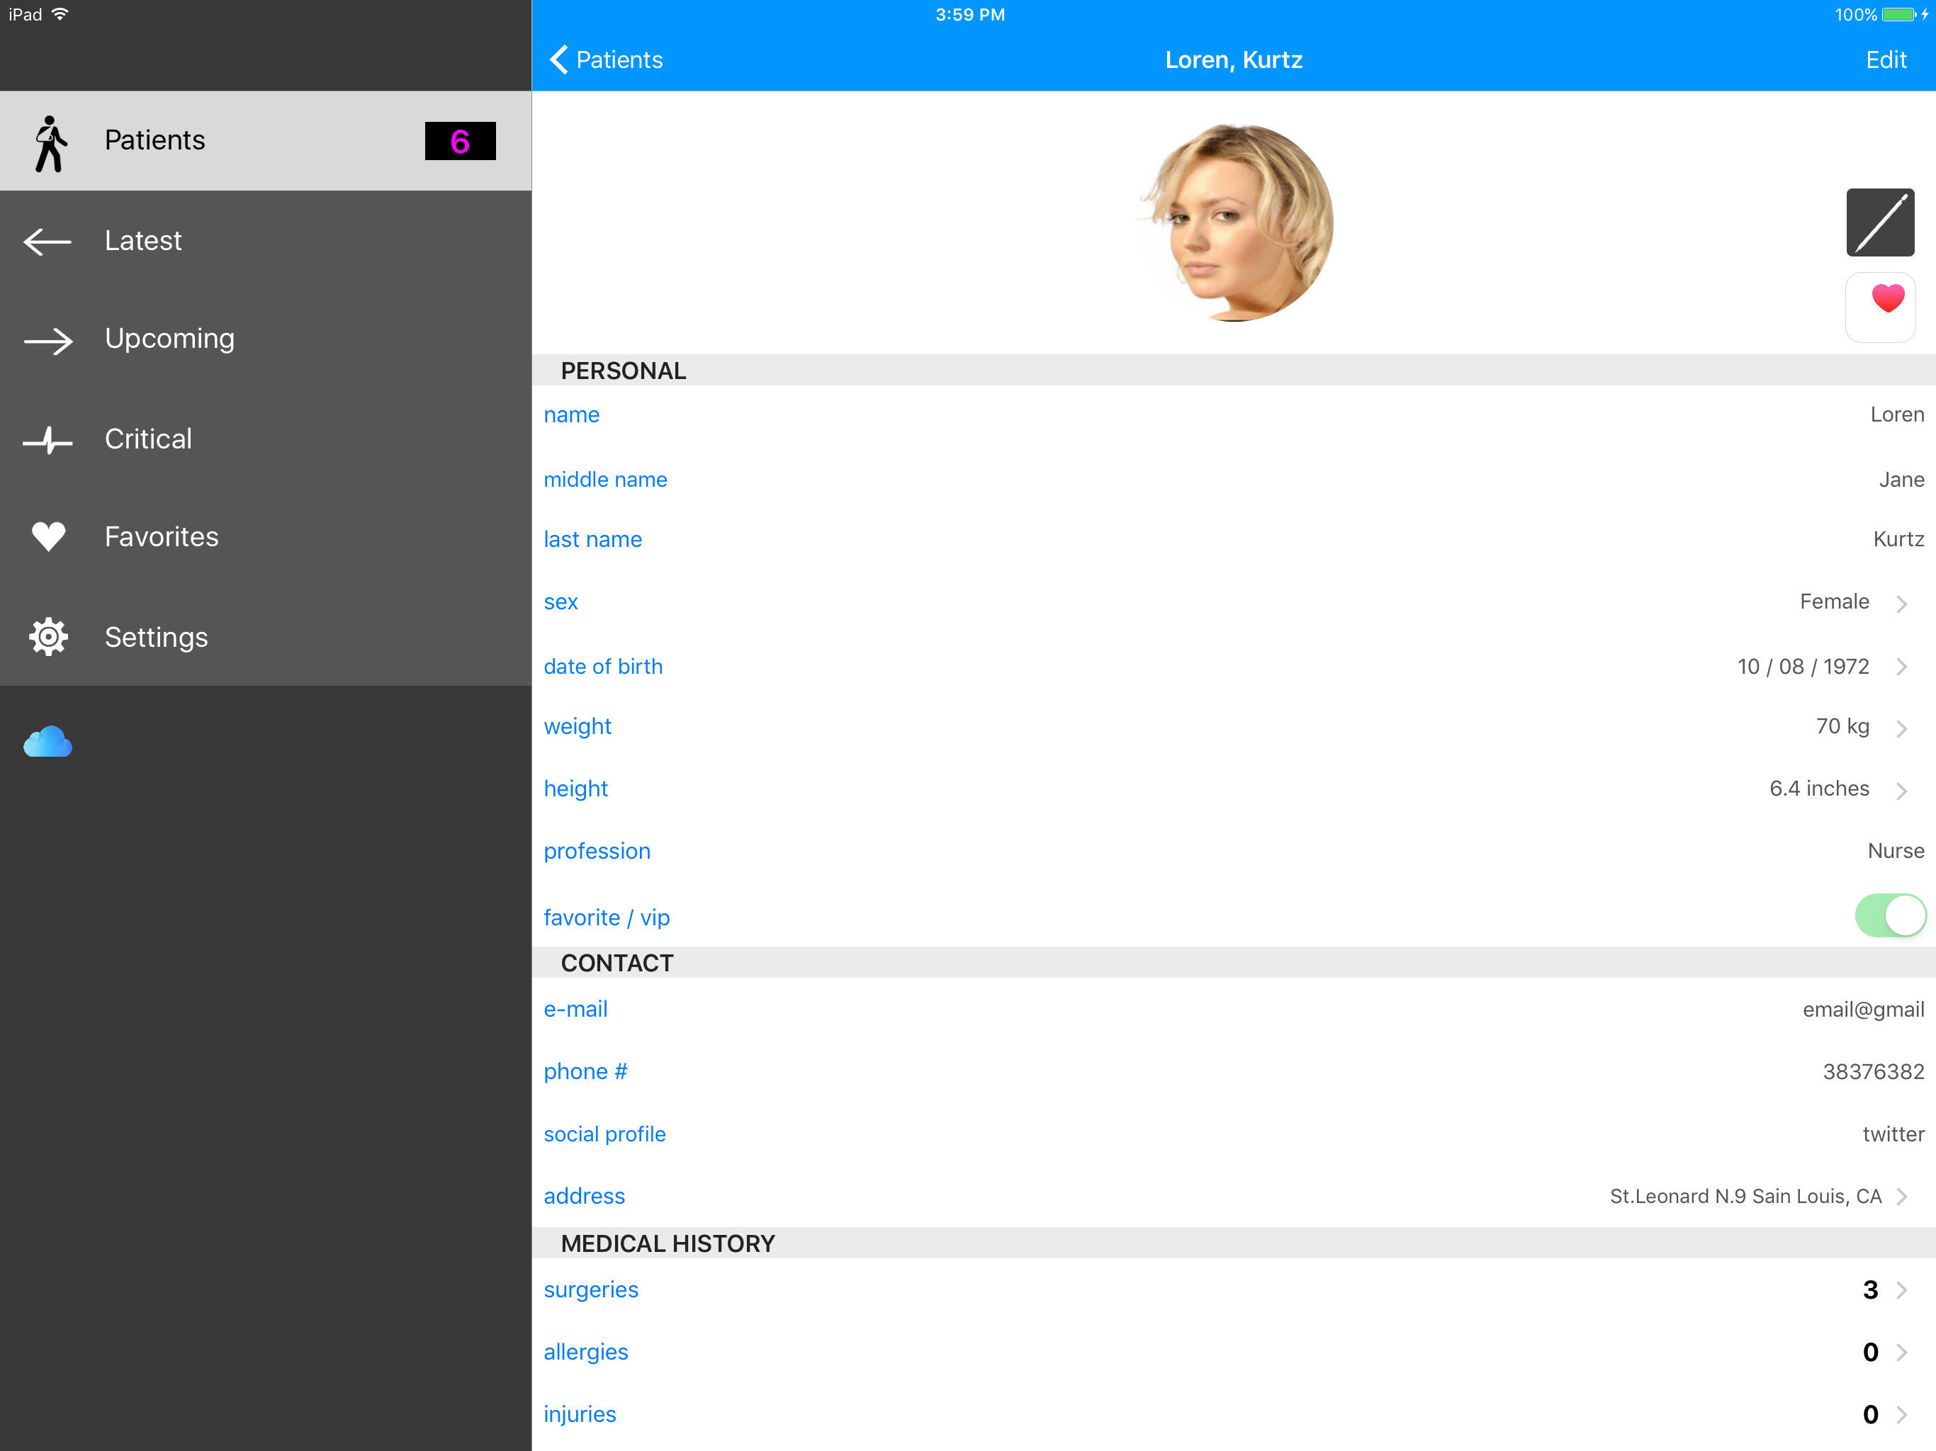Tap the height value 6.4 inches
Image resolution: width=1936 pixels, height=1451 pixels.
(1818, 789)
